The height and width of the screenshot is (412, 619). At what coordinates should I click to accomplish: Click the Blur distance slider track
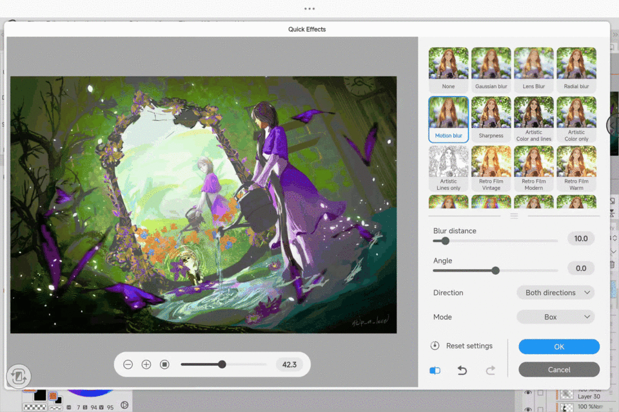(x=503, y=241)
